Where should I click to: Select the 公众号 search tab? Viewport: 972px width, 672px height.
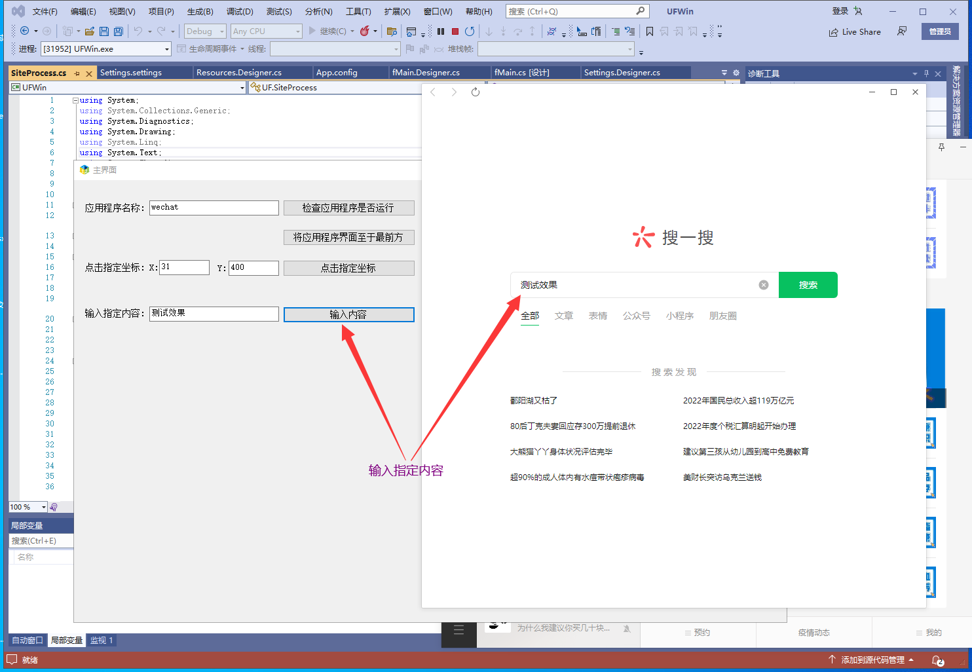(637, 316)
